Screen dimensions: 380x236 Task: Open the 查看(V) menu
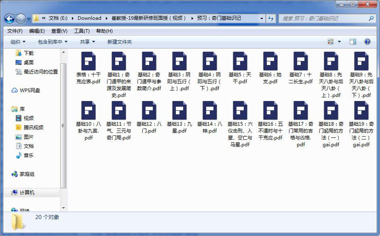(59, 31)
